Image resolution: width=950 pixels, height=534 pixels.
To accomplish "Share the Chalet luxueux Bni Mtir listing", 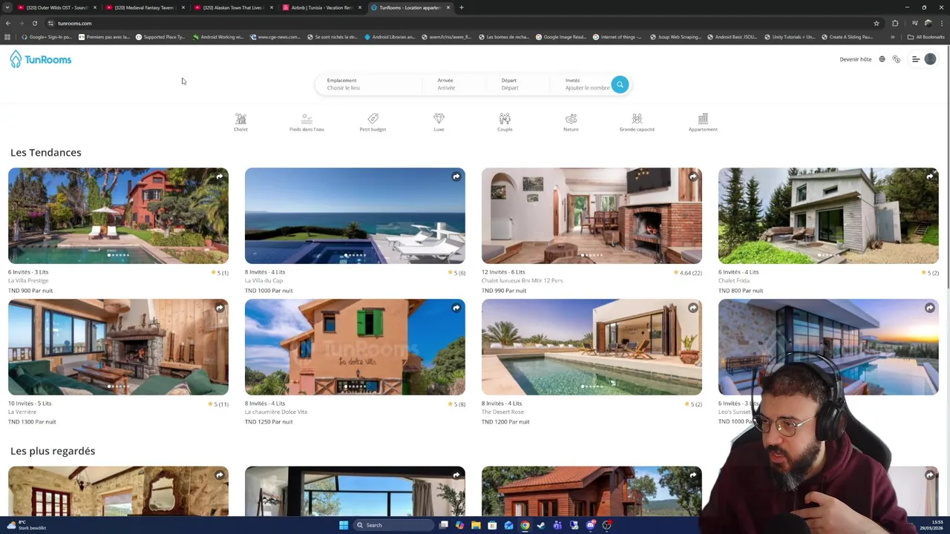I will (693, 177).
